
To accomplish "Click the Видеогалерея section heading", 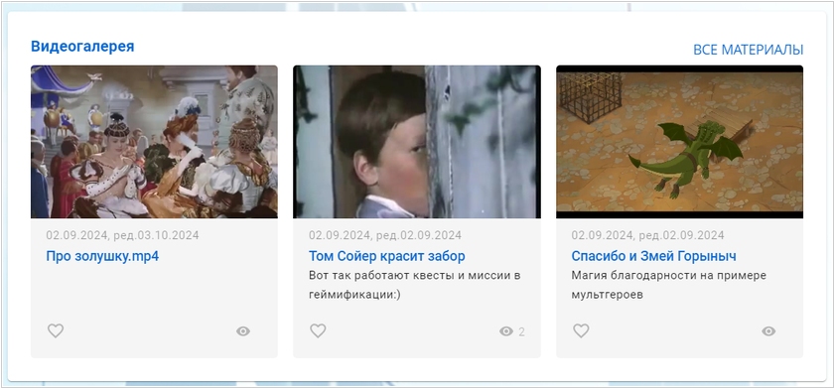I will (82, 47).
